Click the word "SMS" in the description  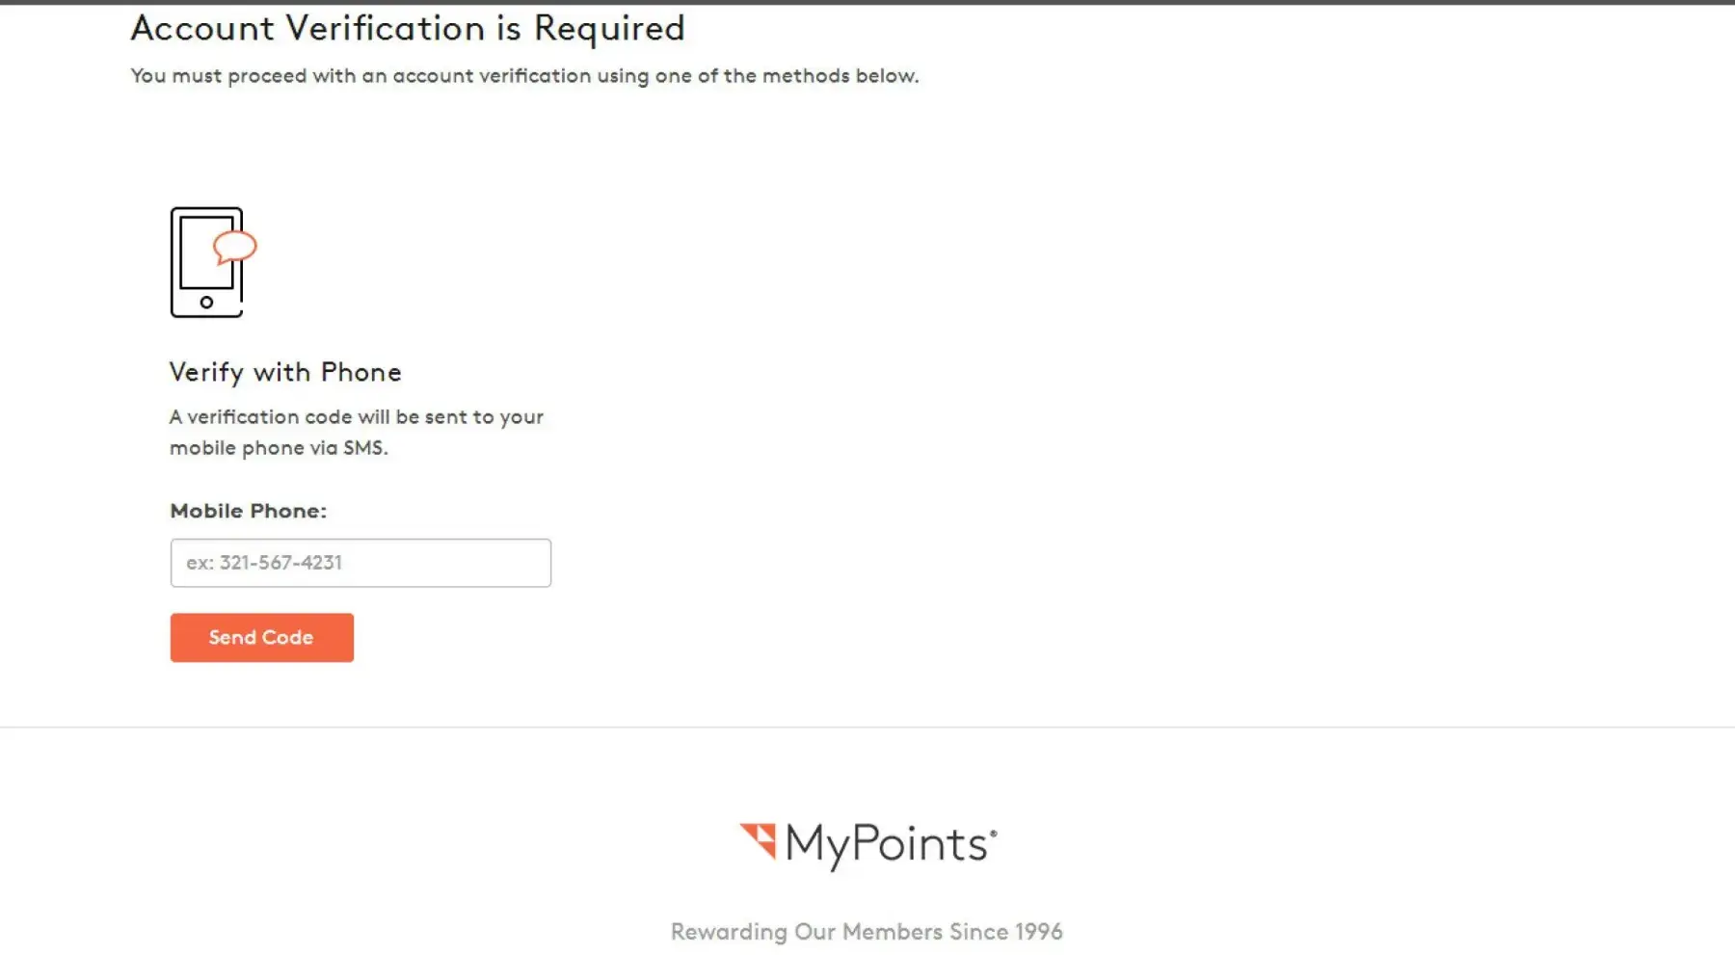click(x=363, y=448)
